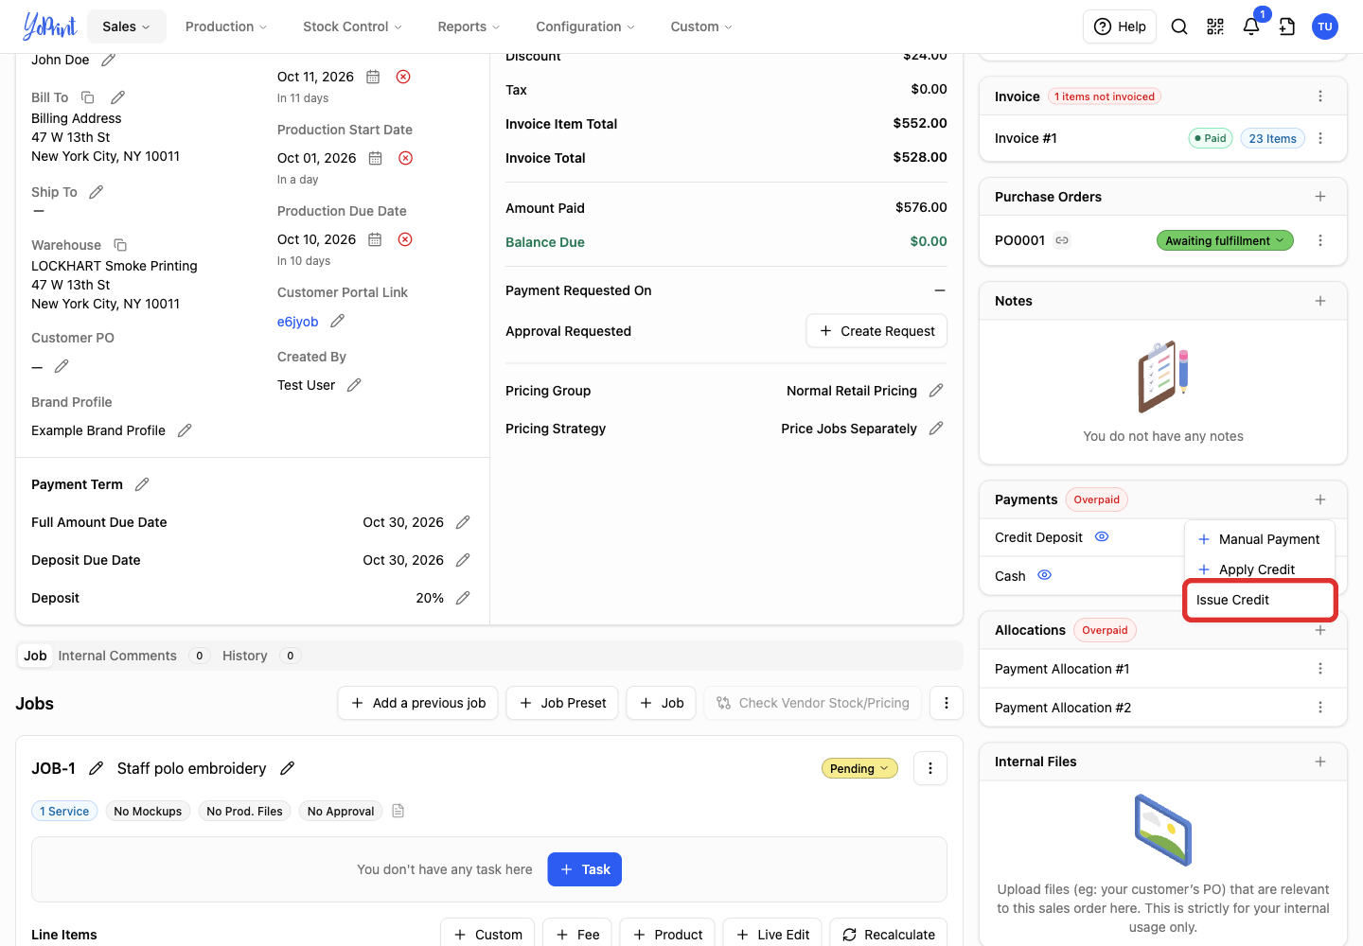This screenshot has height=946, width=1363.
Task: Open Invoice #1 options menu
Action: pos(1320,138)
